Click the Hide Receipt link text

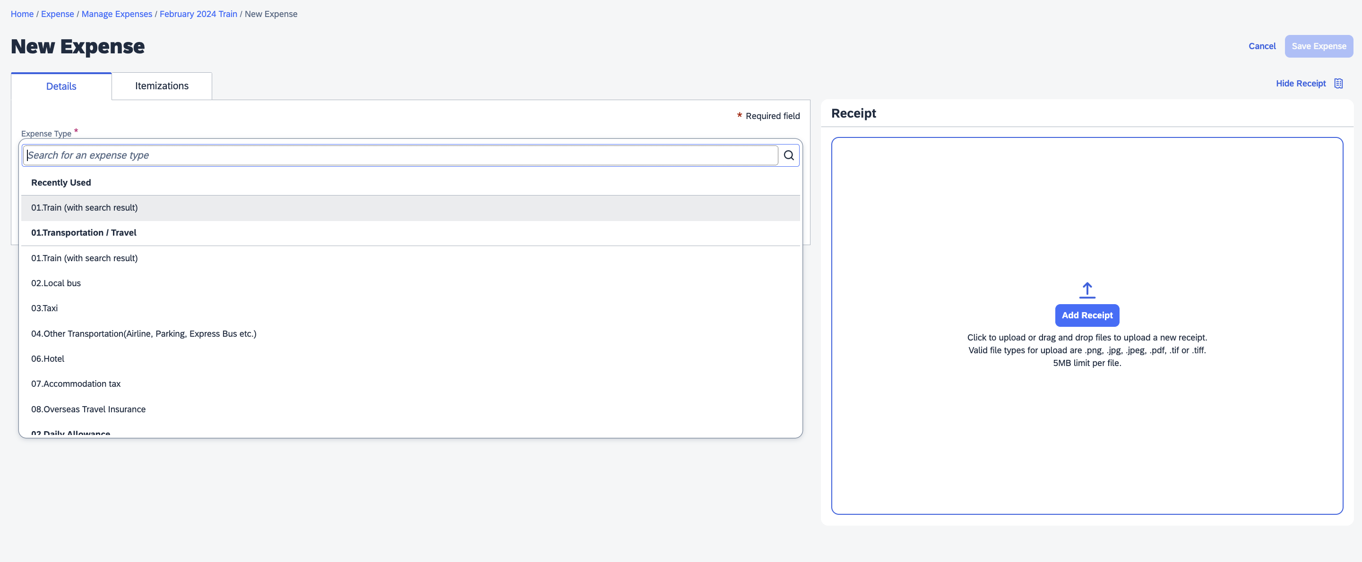[1300, 84]
